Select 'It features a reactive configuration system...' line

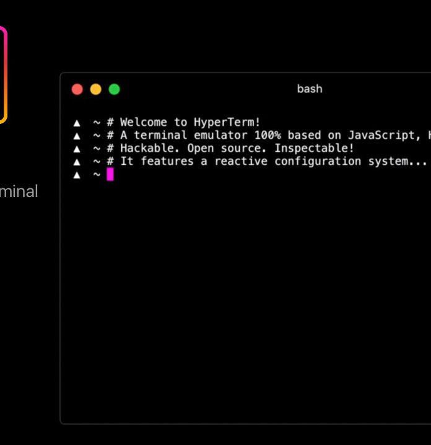click(274, 161)
